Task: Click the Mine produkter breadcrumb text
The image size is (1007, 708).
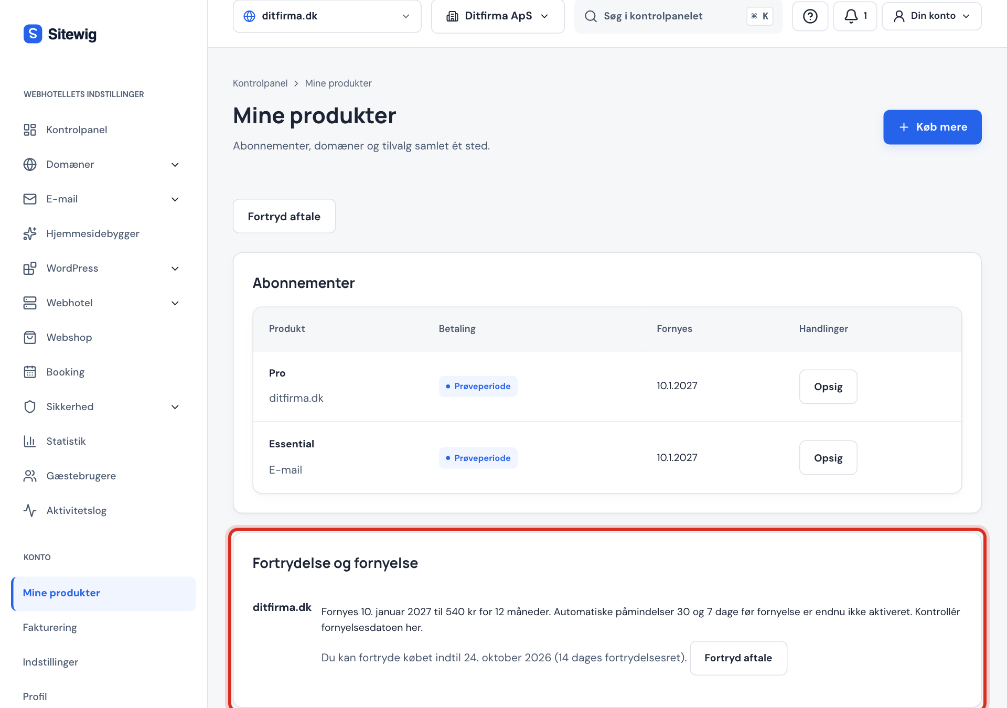Action: [x=338, y=83]
